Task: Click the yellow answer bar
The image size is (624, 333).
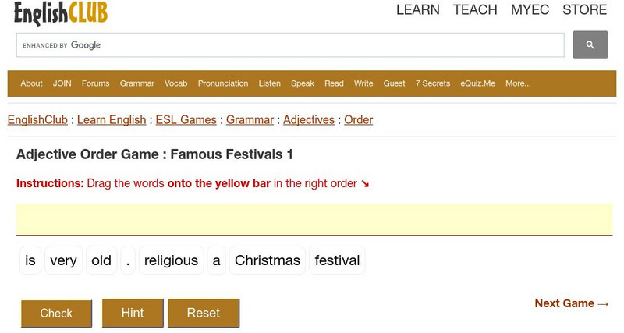Action: tap(314, 218)
